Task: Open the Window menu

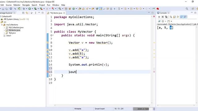Action: click(56, 5)
